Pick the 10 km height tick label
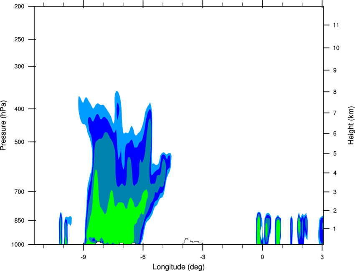This screenshot has height=271, width=355. (x=336, y=48)
